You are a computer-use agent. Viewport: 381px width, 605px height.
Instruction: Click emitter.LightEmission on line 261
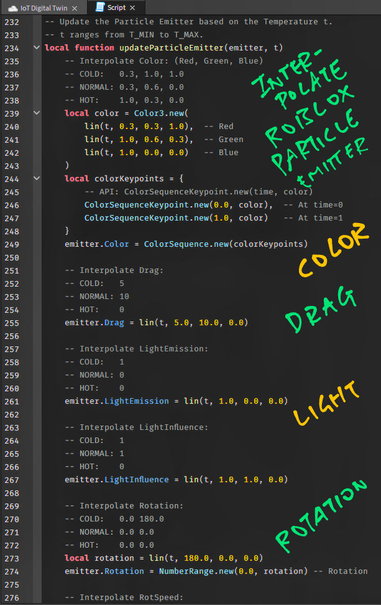[x=117, y=401]
